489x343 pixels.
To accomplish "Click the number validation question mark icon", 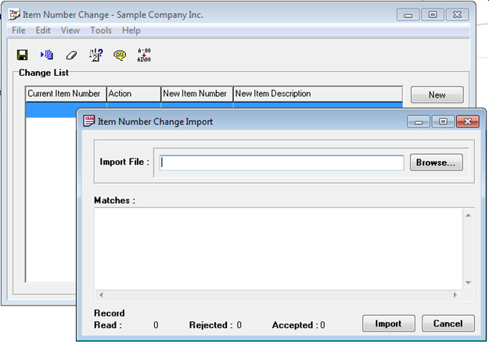I will point(95,55).
